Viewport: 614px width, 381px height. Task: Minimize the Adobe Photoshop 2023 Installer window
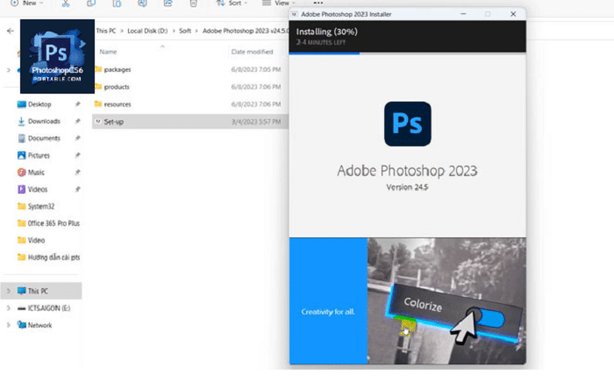point(463,14)
